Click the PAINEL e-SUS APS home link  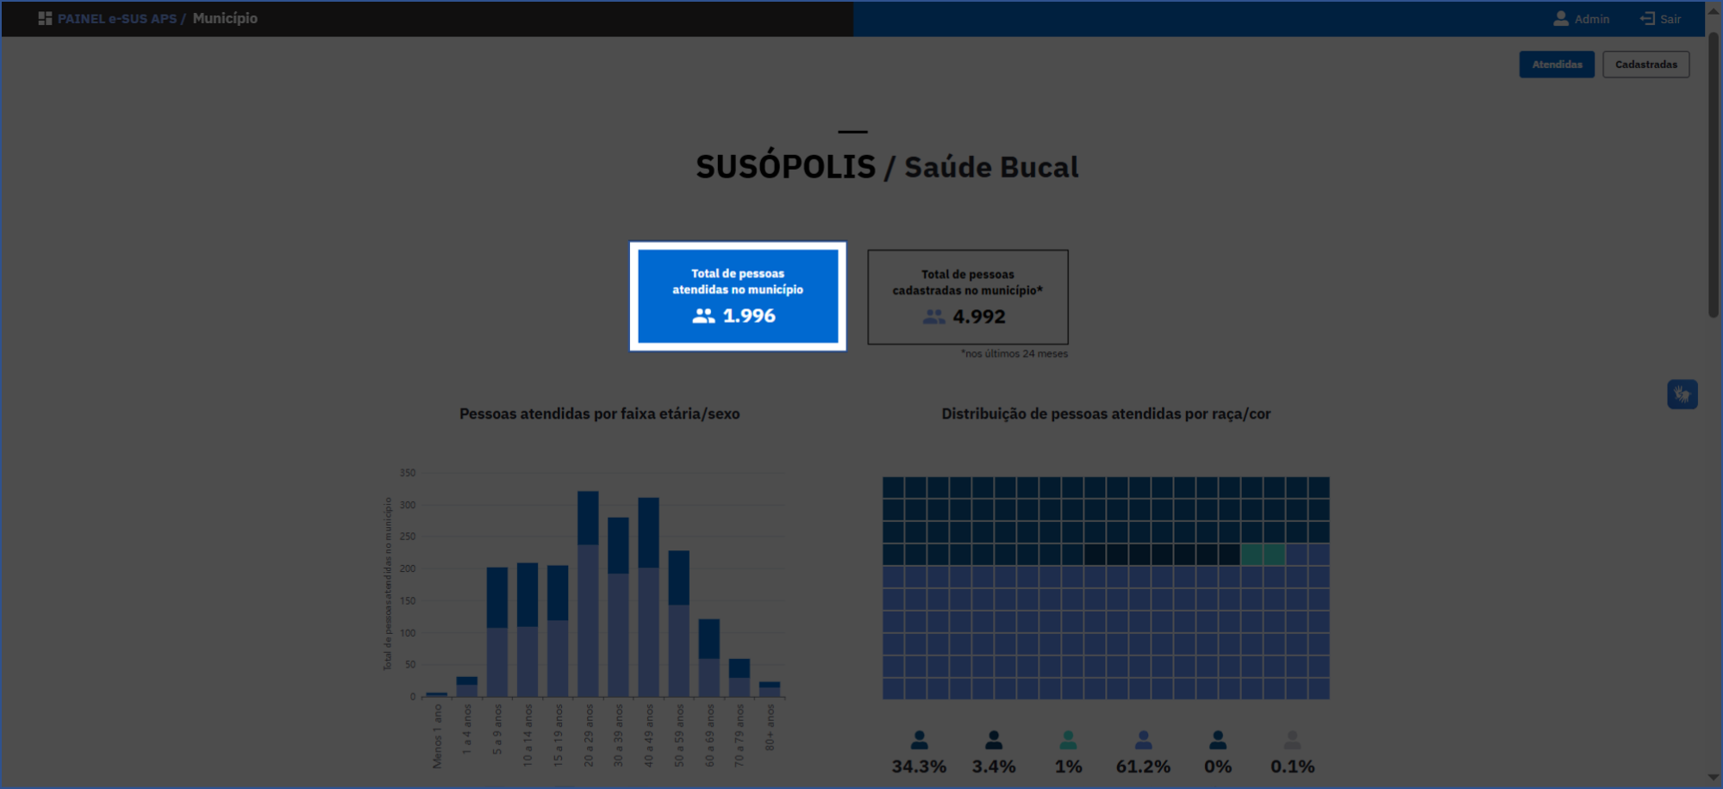[x=116, y=17]
